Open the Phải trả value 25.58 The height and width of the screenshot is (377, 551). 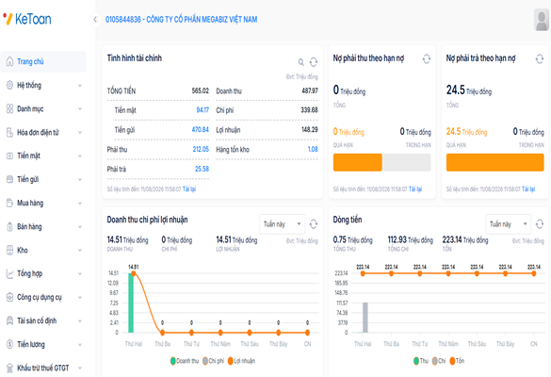(x=203, y=169)
